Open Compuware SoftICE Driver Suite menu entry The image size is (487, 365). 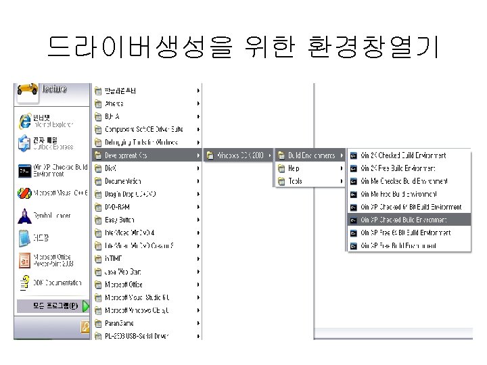[147, 129]
